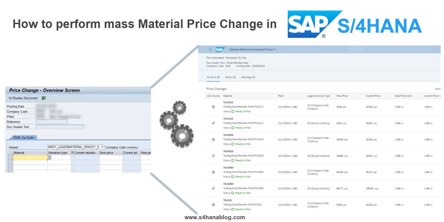This screenshot has height=222, width=444.
Task: Toggle the Ready to Post status box for TG-D11
Action: click(233, 210)
